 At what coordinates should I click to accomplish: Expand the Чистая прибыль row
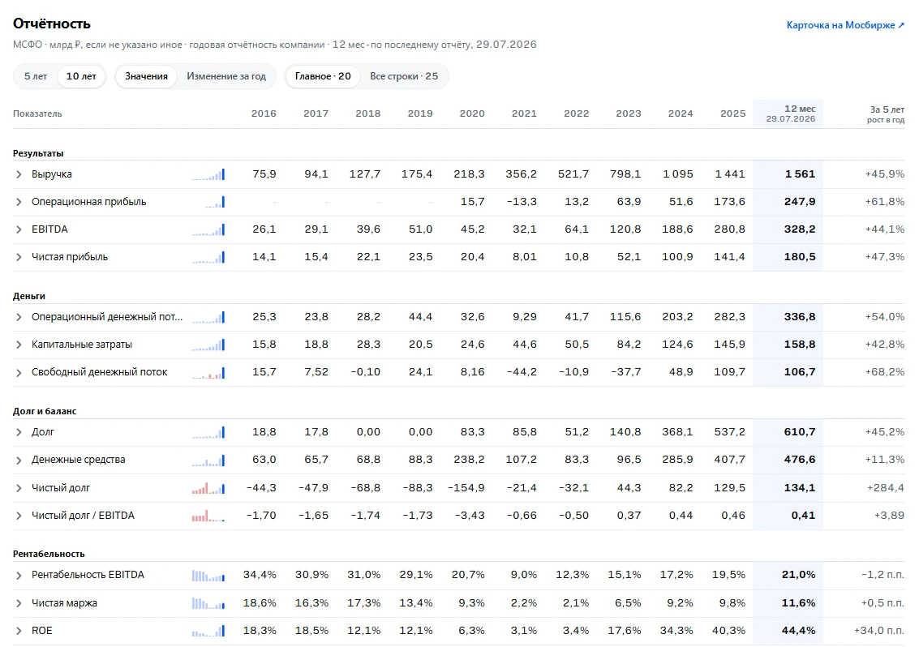(19, 257)
